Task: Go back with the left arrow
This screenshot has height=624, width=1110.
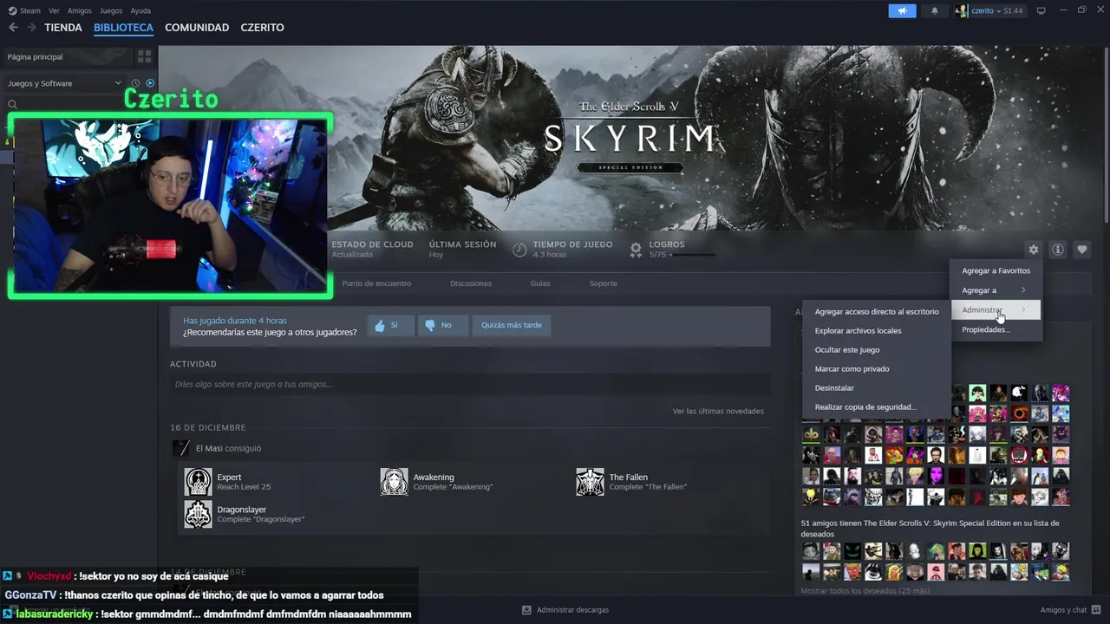Action: 13,28
